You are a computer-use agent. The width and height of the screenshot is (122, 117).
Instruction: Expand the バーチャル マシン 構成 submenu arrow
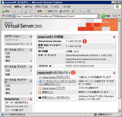[31, 61]
